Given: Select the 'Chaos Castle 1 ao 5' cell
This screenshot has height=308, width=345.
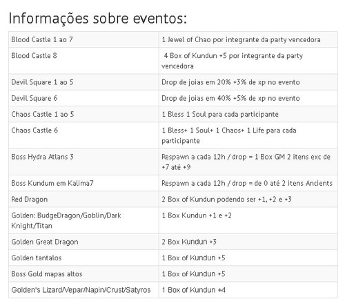Looking at the screenshot, I should pos(83,114).
